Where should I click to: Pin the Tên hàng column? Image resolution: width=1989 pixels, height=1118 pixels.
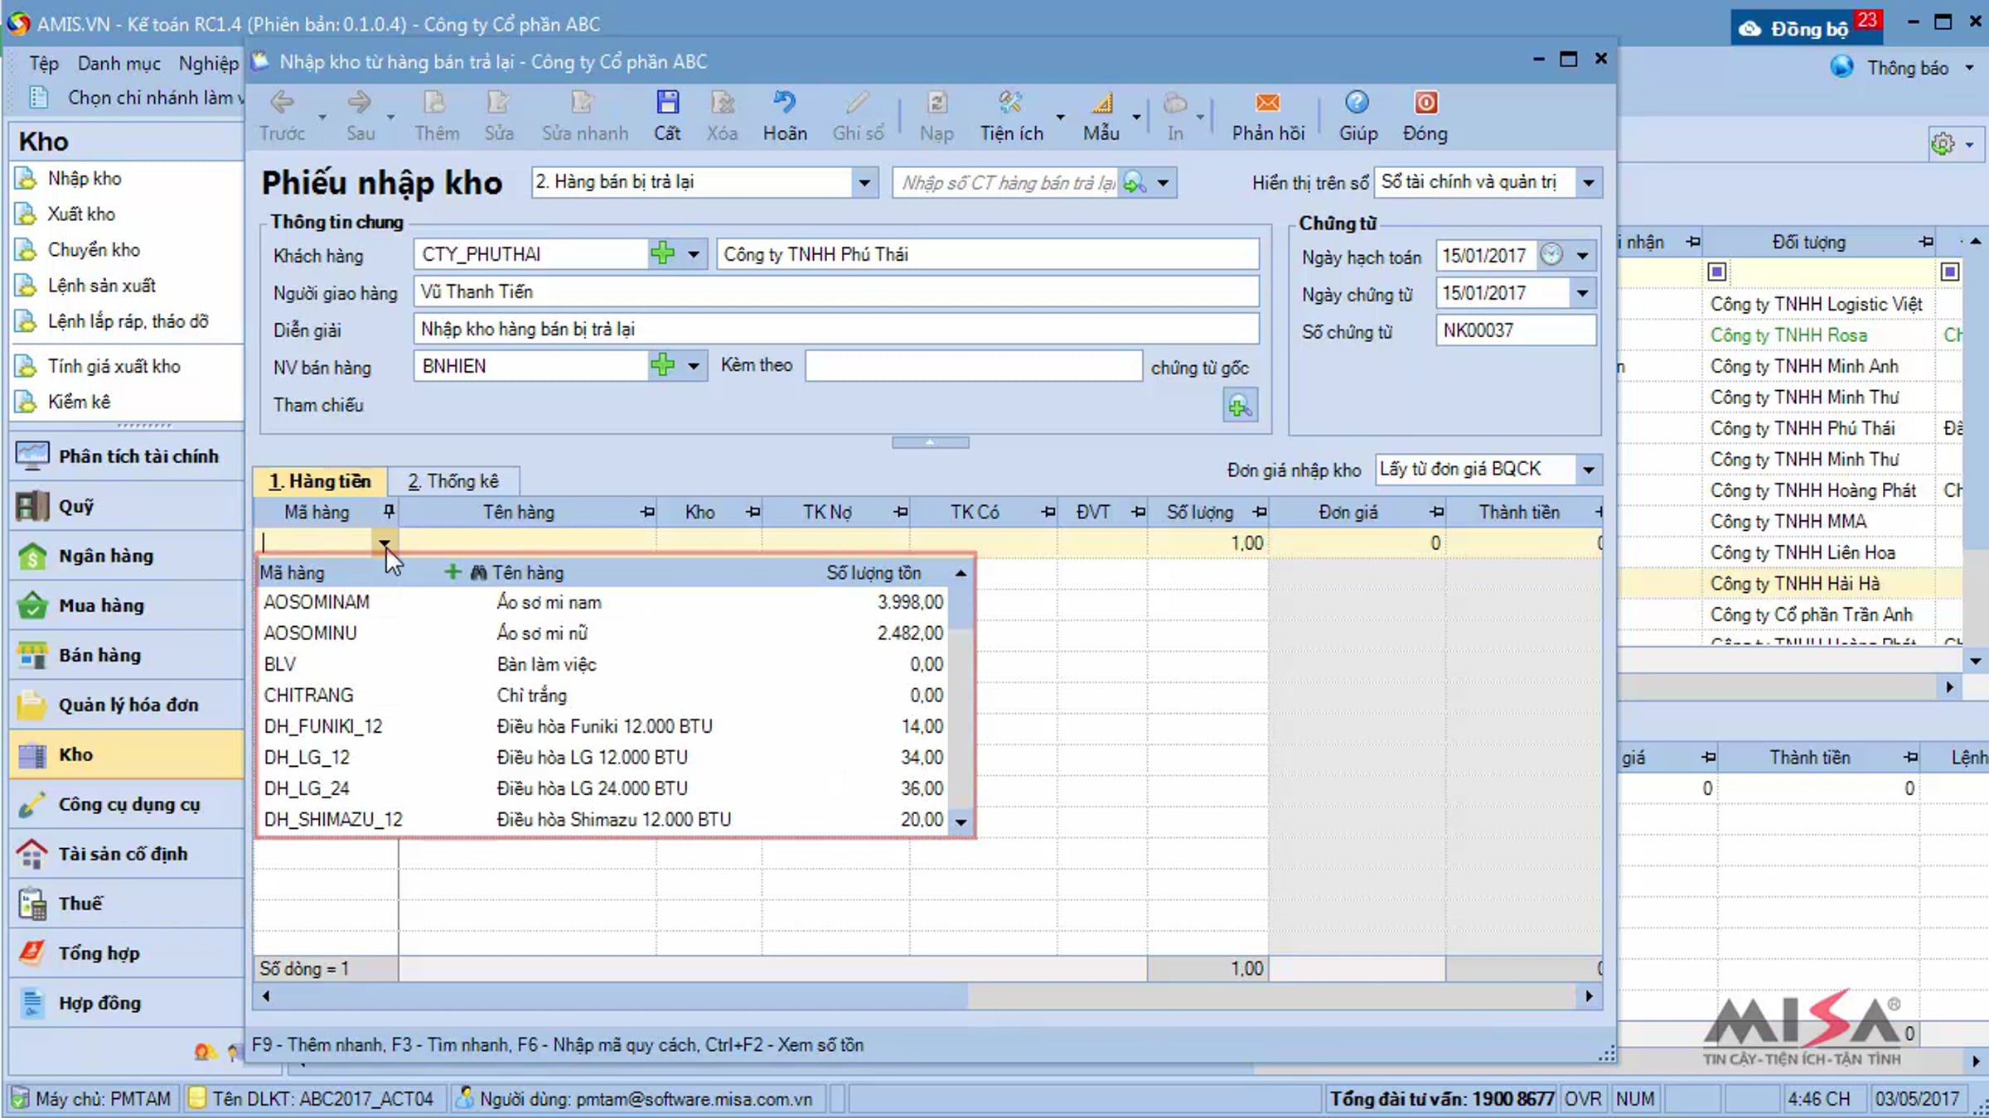(x=646, y=512)
